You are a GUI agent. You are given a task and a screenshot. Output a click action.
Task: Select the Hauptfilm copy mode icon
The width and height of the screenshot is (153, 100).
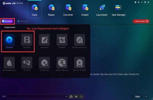click(27, 40)
